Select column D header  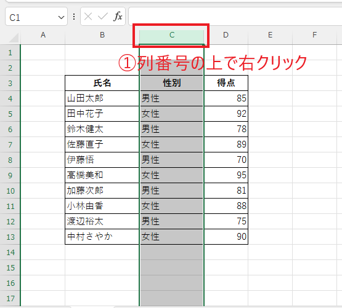point(226,35)
